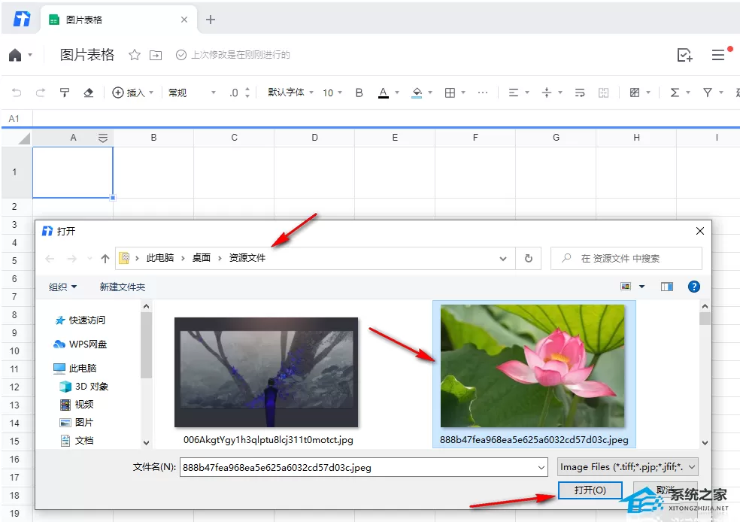This screenshot has height=522, width=740.
Task: Click the refresh button in dialog
Action: click(529, 258)
